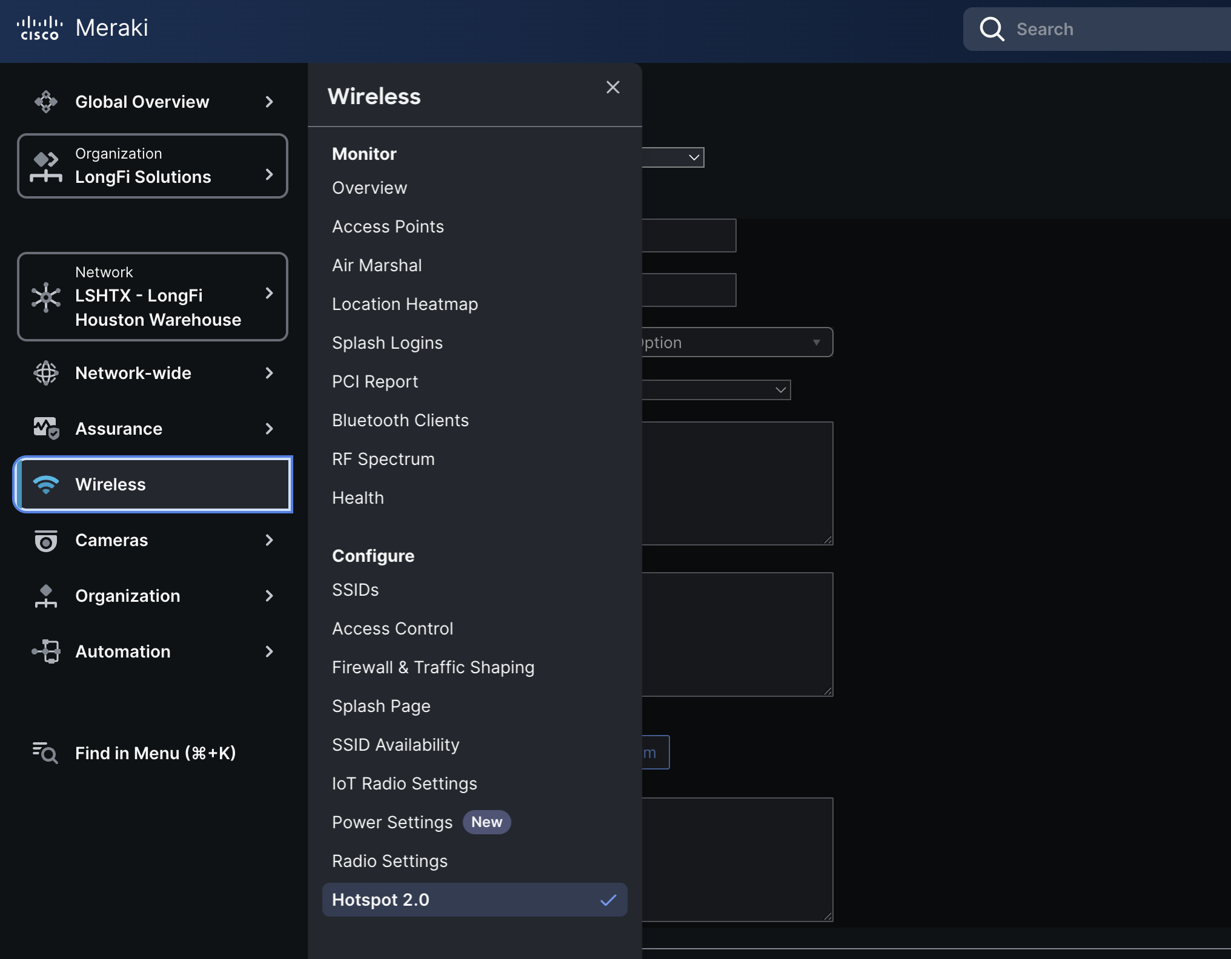The height and width of the screenshot is (959, 1231).
Task: Expand the Global Overview chevron
Action: coord(270,102)
